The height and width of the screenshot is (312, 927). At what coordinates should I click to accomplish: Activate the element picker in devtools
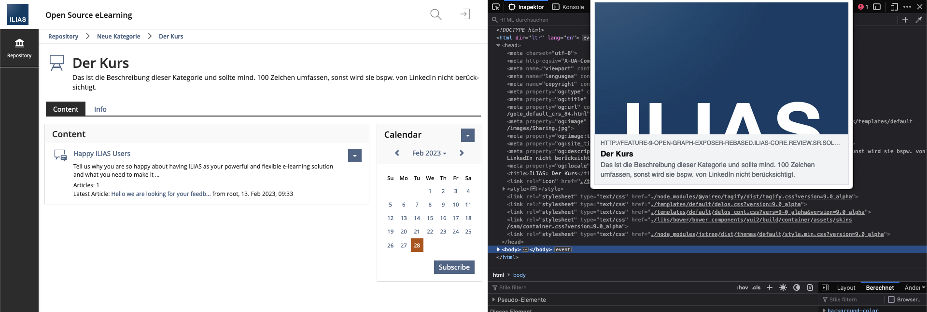pos(496,7)
